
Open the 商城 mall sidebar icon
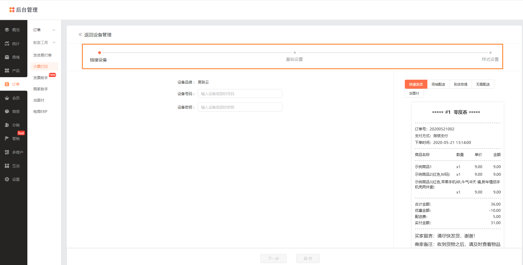pos(7,57)
